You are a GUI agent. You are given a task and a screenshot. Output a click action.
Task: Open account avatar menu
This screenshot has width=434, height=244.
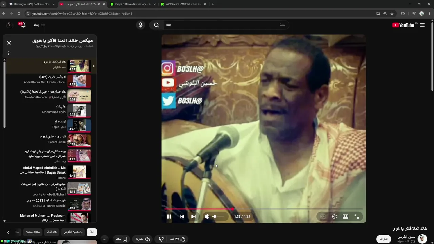[9, 25]
